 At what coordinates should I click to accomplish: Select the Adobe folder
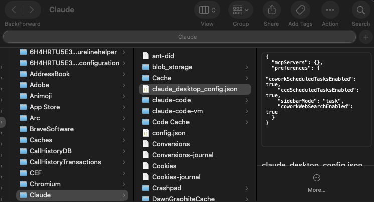[x=72, y=85]
